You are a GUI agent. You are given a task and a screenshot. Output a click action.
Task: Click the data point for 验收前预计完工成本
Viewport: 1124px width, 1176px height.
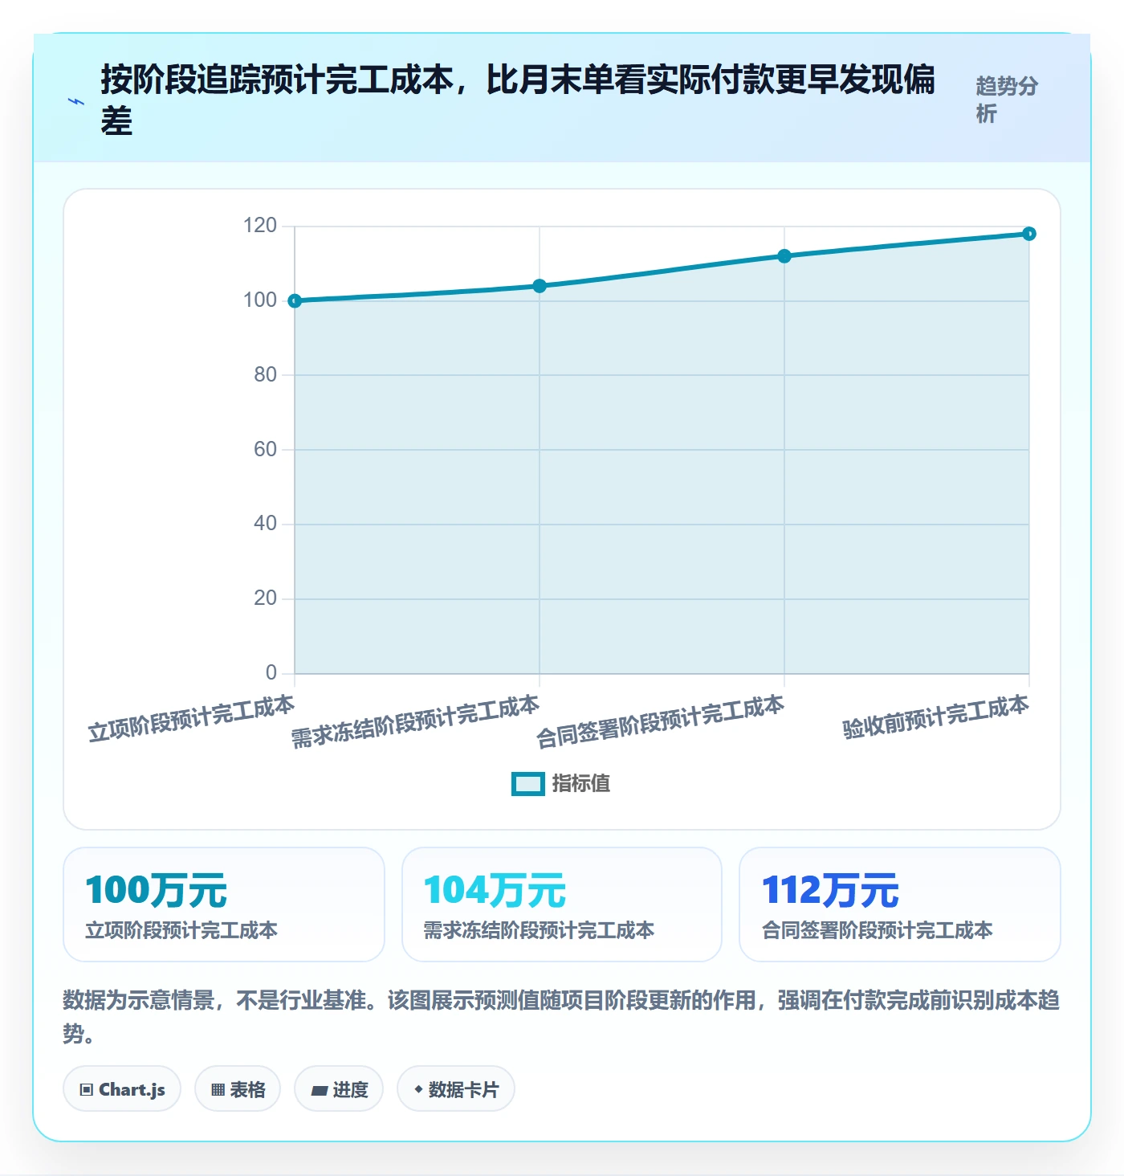pos(1029,234)
